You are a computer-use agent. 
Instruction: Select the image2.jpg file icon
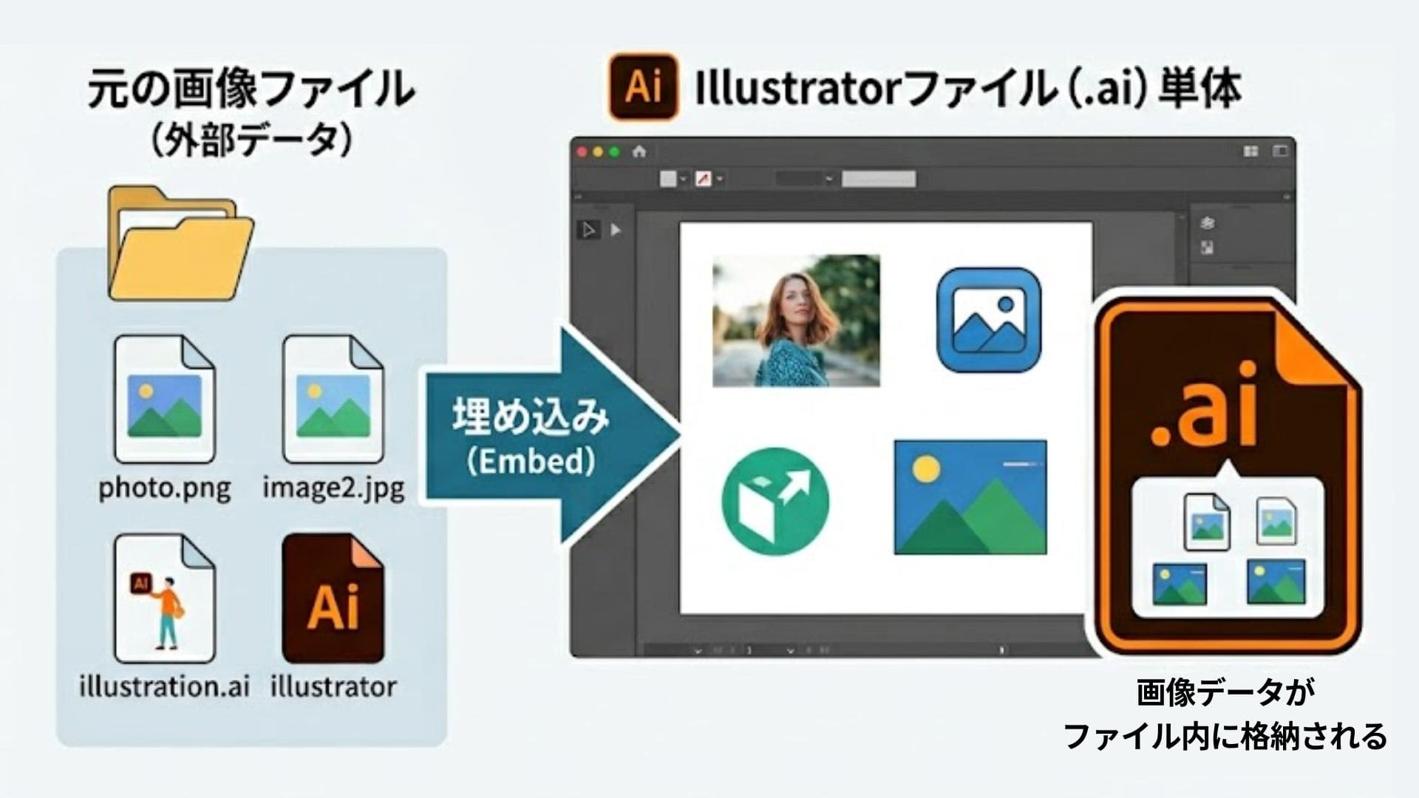point(333,399)
